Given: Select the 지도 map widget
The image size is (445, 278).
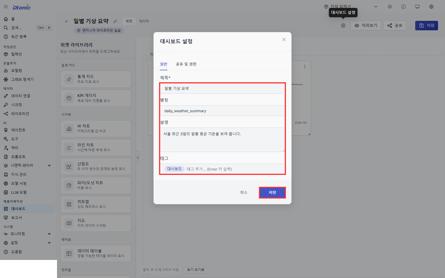Looking at the screenshot, I should 96,223.
